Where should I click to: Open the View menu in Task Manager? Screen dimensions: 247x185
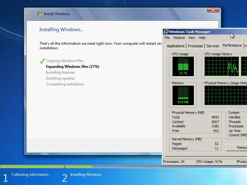pos(192,38)
